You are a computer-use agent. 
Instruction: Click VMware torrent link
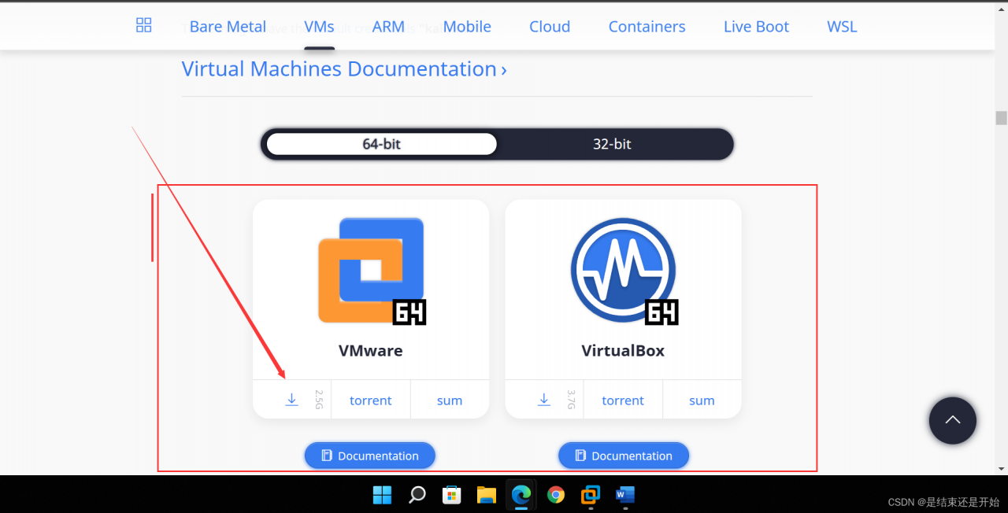[371, 400]
